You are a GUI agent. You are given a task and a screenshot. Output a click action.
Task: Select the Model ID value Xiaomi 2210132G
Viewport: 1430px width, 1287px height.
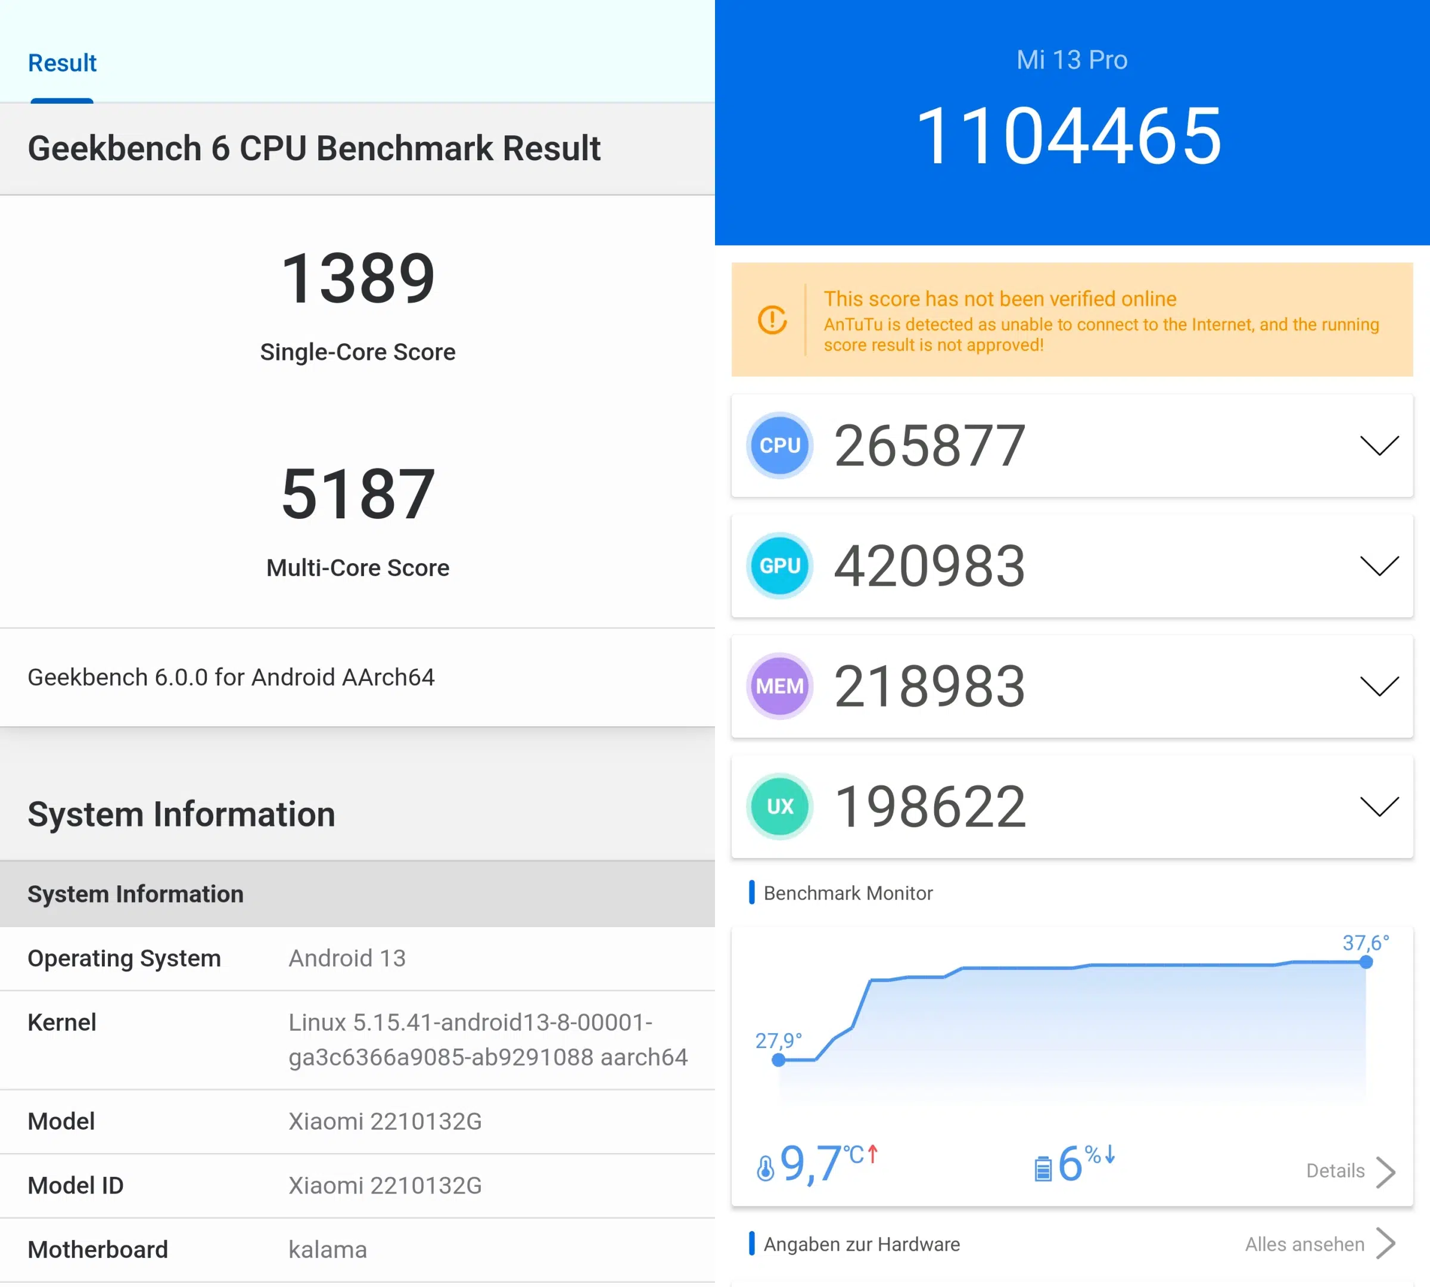click(385, 1186)
